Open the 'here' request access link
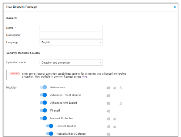 pos(84,76)
